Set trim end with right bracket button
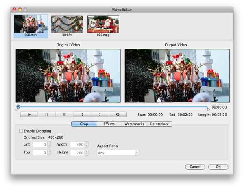Viewport: 244px width, 189px height. click(x=100, y=115)
